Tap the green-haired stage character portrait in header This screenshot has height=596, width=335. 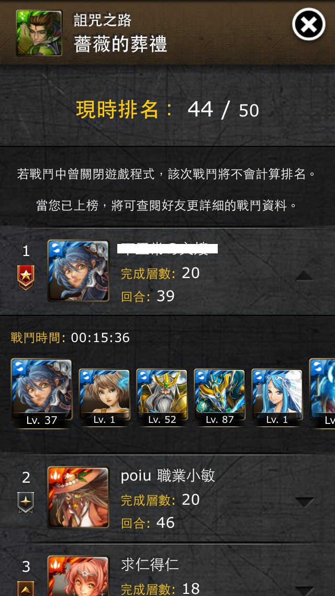point(39,33)
